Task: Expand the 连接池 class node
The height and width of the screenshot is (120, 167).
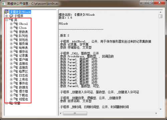Action: pos(11,64)
